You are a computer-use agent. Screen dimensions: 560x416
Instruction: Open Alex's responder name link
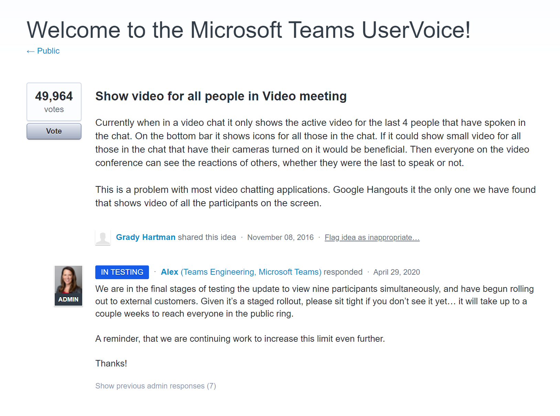tap(170, 272)
